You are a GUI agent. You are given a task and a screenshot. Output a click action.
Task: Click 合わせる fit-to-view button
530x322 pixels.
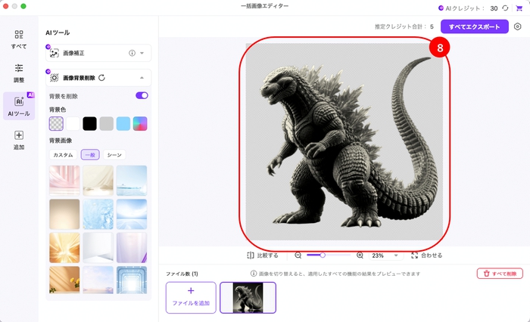tap(426, 255)
